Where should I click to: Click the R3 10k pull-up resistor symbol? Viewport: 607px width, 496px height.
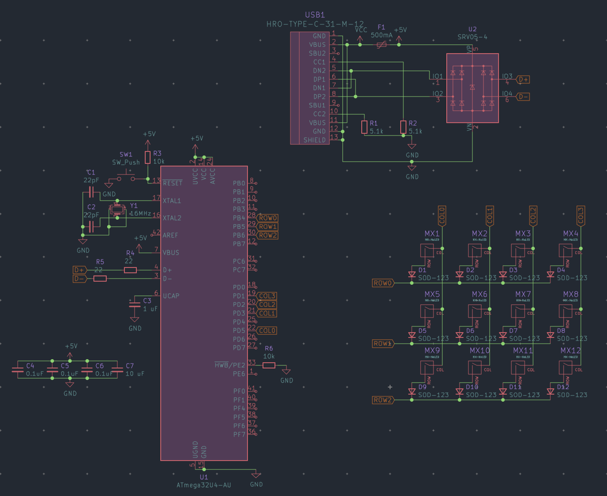tap(148, 157)
